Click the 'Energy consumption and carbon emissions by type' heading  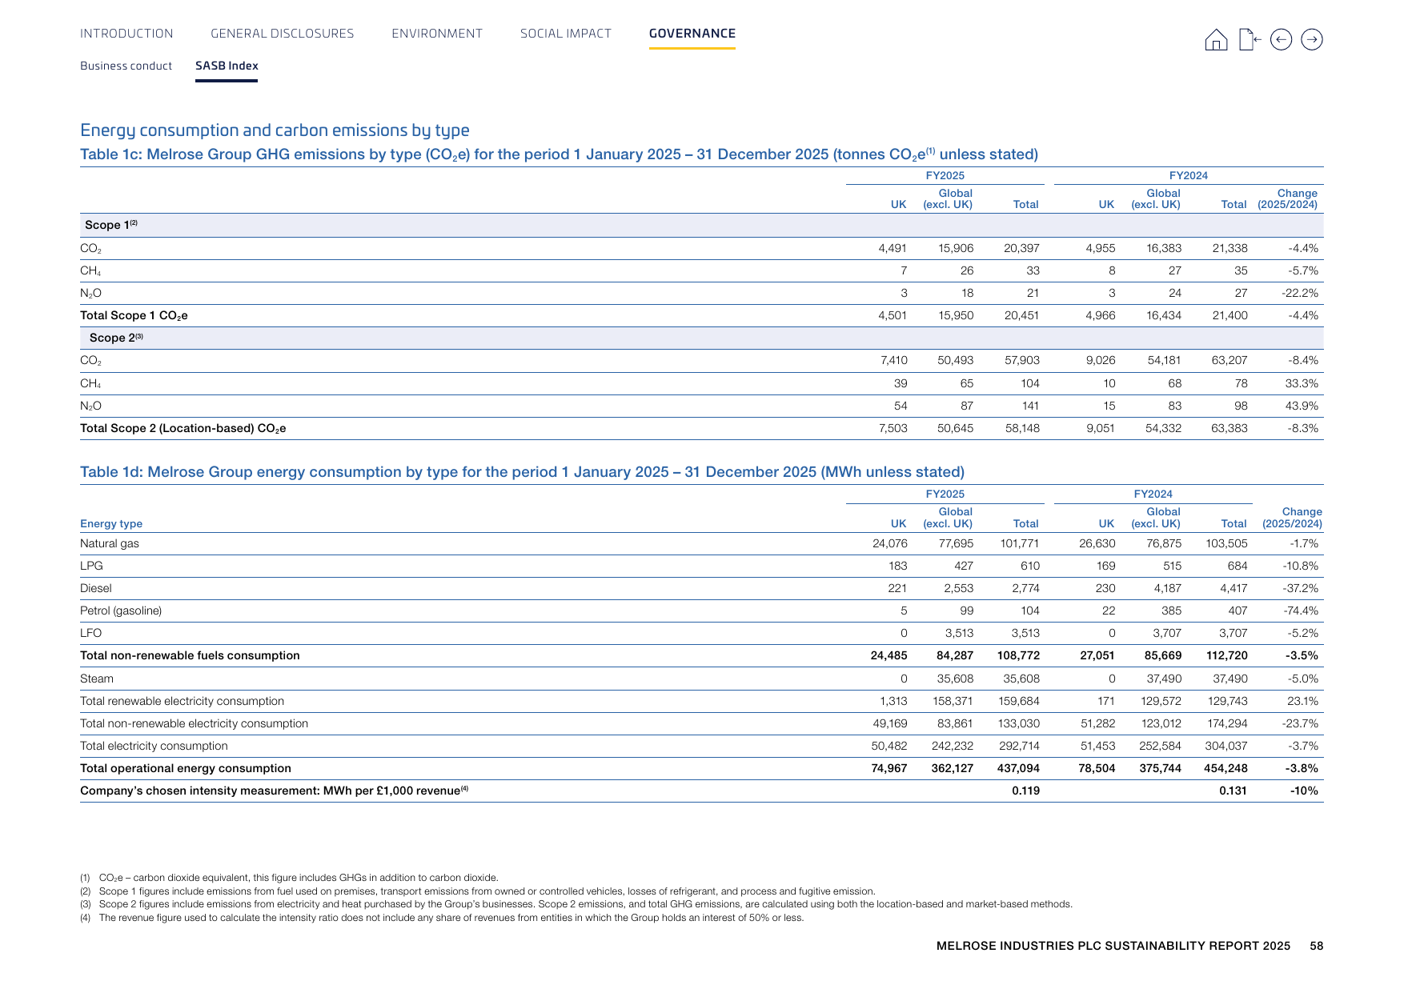[275, 130]
